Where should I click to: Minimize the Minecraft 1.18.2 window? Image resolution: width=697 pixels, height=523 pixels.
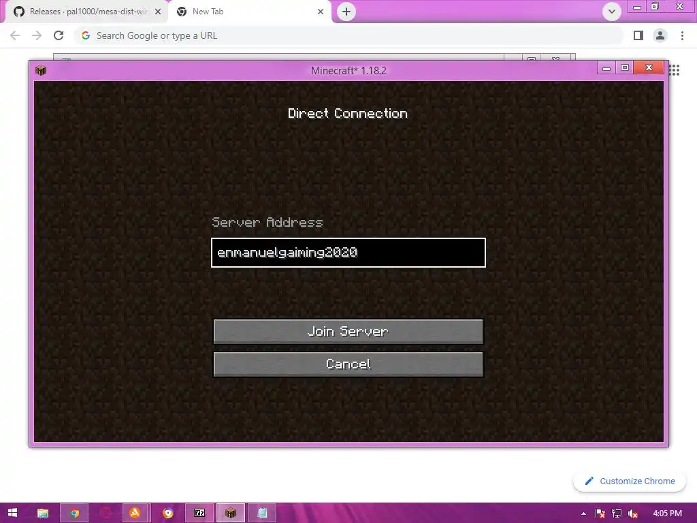[x=606, y=68]
